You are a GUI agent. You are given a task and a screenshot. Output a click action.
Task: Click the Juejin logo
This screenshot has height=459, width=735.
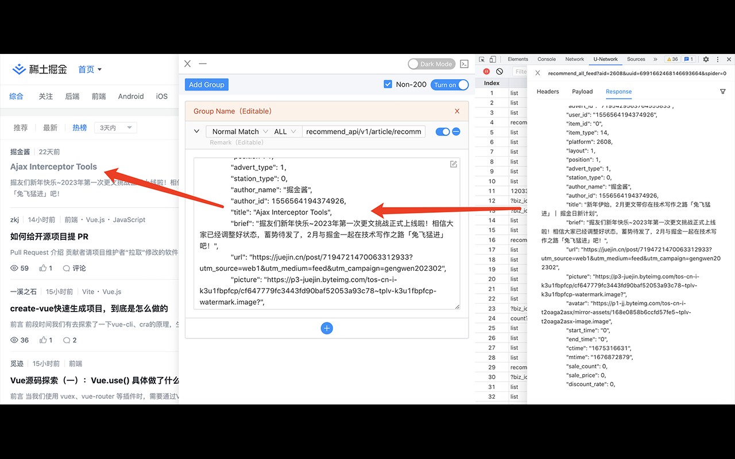pyautogui.click(x=40, y=69)
